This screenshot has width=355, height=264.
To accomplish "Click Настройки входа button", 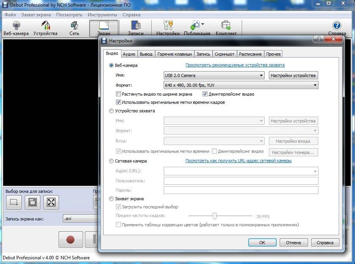I will pyautogui.click(x=293, y=141).
